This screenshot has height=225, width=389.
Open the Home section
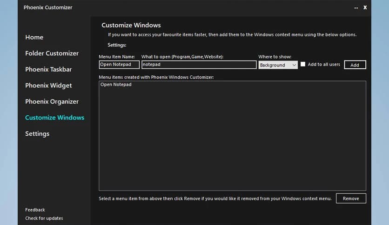point(34,37)
